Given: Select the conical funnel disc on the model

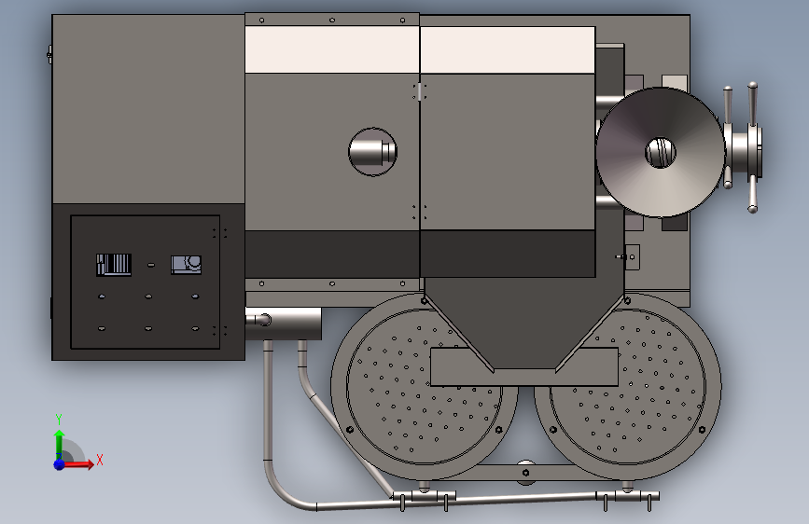Looking at the screenshot, I should coord(661,152).
